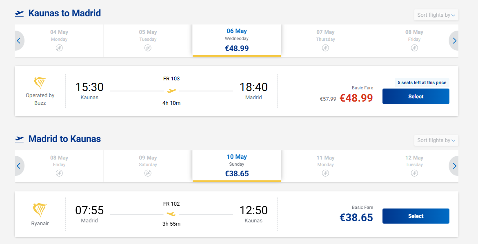Show later outbound dates with right arrow
Screen dimensions: 478x244
point(454,41)
